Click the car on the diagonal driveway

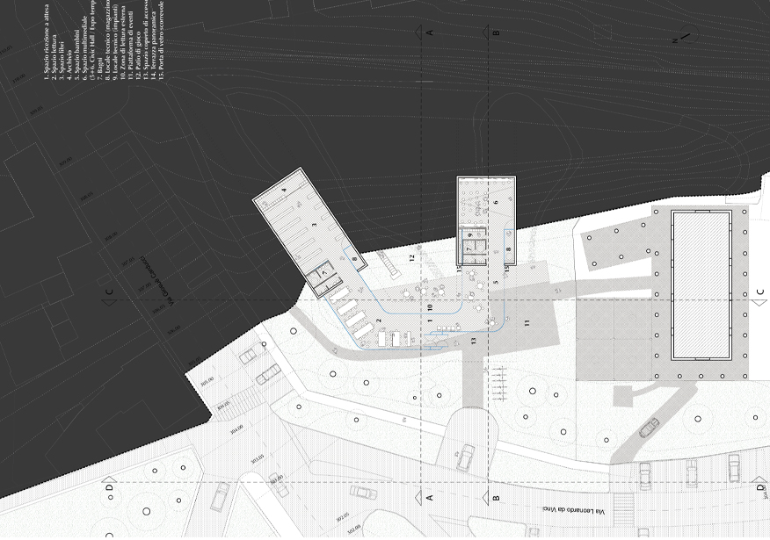(649, 428)
